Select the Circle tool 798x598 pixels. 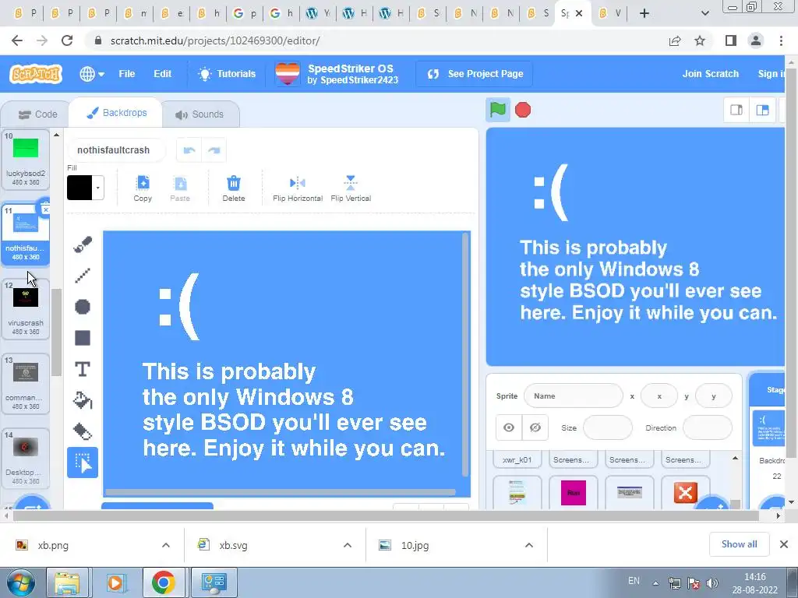pos(83,307)
